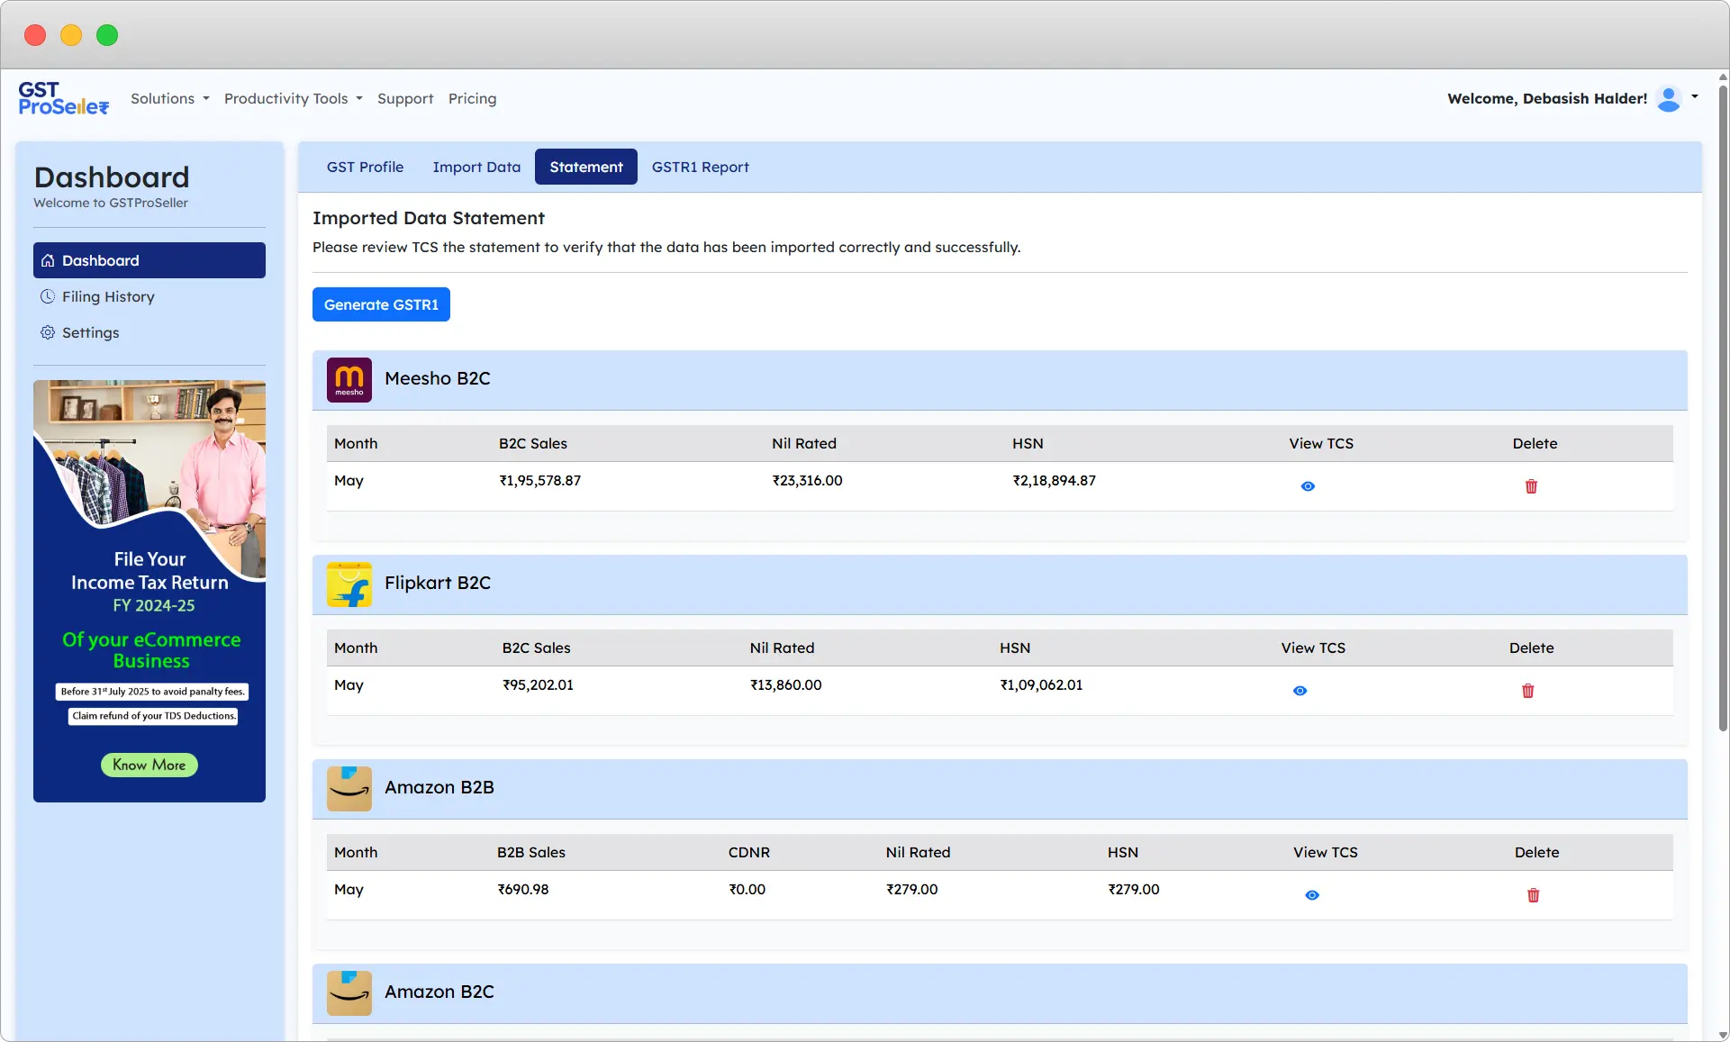Click the GST ProSeller logo
This screenshot has width=1730, height=1042.
[x=63, y=98]
